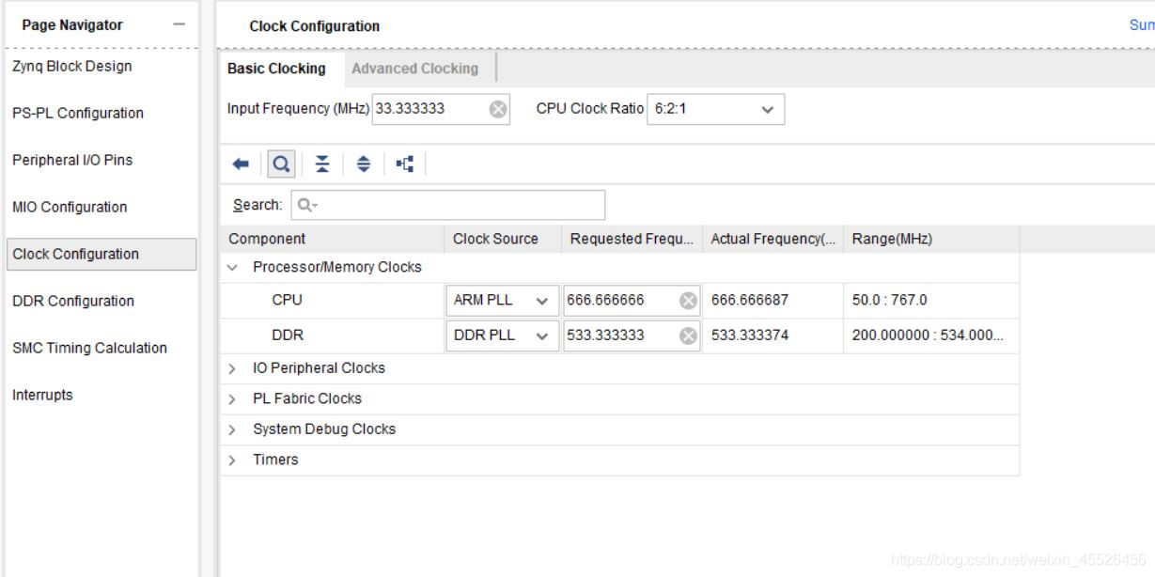Open Peripheral I/O Pins page
Screen dimensions: 1155x577
click(71, 160)
